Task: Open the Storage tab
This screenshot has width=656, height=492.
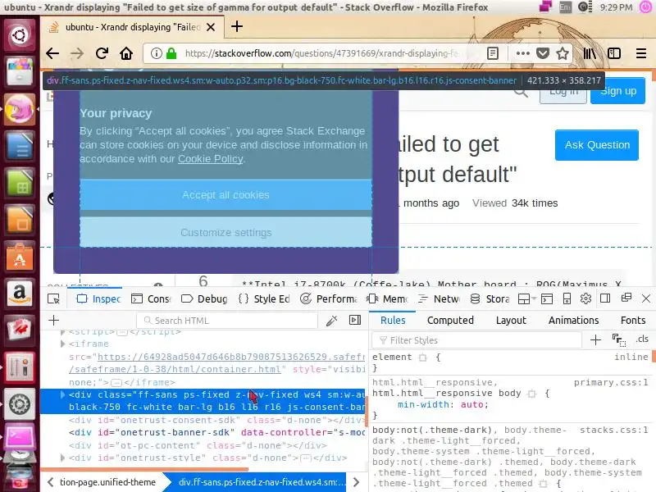Action: (490, 298)
